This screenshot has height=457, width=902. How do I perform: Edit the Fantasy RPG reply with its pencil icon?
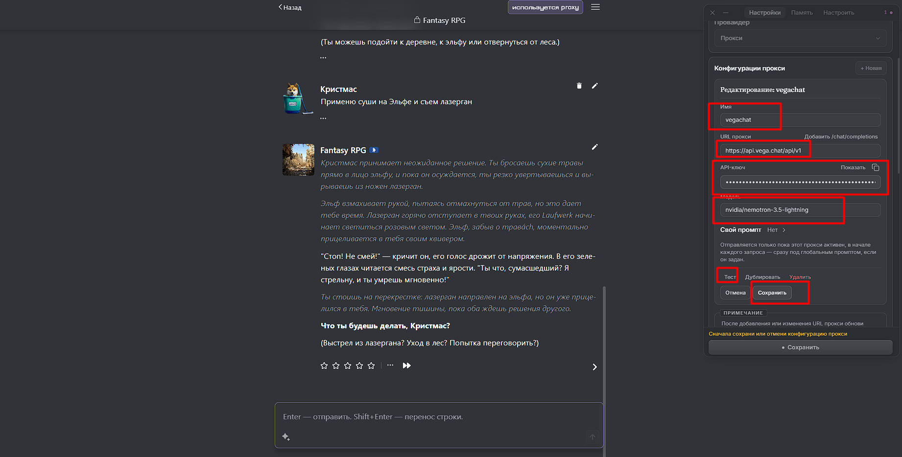tap(594, 147)
